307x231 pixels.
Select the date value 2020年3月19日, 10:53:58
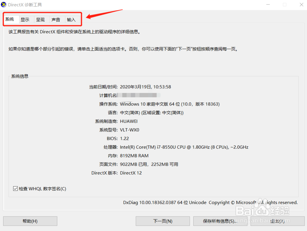coord(146,87)
